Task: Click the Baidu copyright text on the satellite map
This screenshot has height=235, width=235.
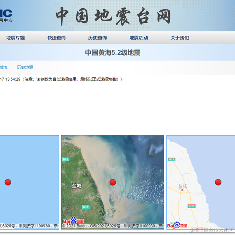Action: point(113,226)
